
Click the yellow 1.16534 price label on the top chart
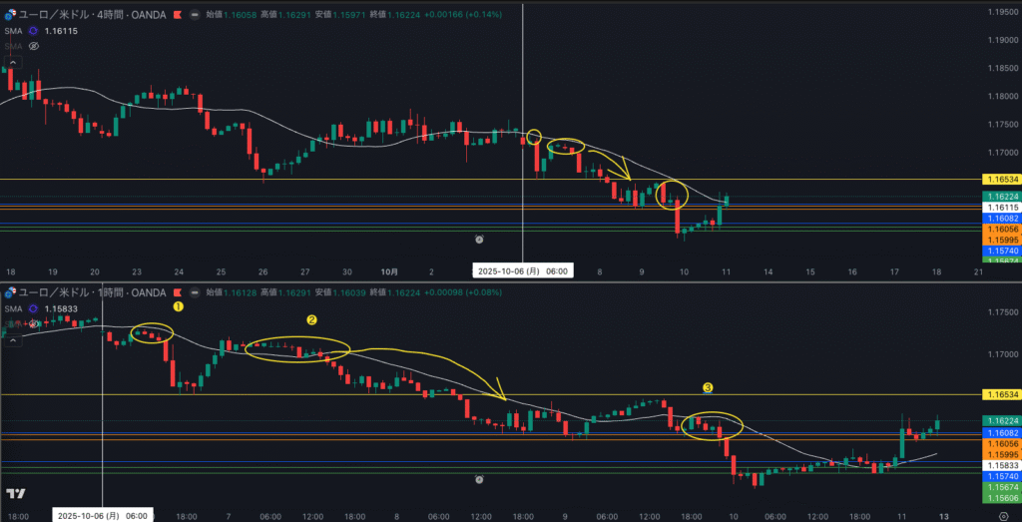(1001, 179)
